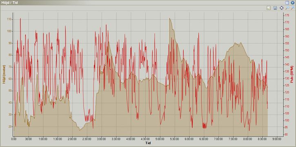Screen dimensions: 296x147
Task: Click the '175' pulse tick label
Action: (x=287, y=15)
